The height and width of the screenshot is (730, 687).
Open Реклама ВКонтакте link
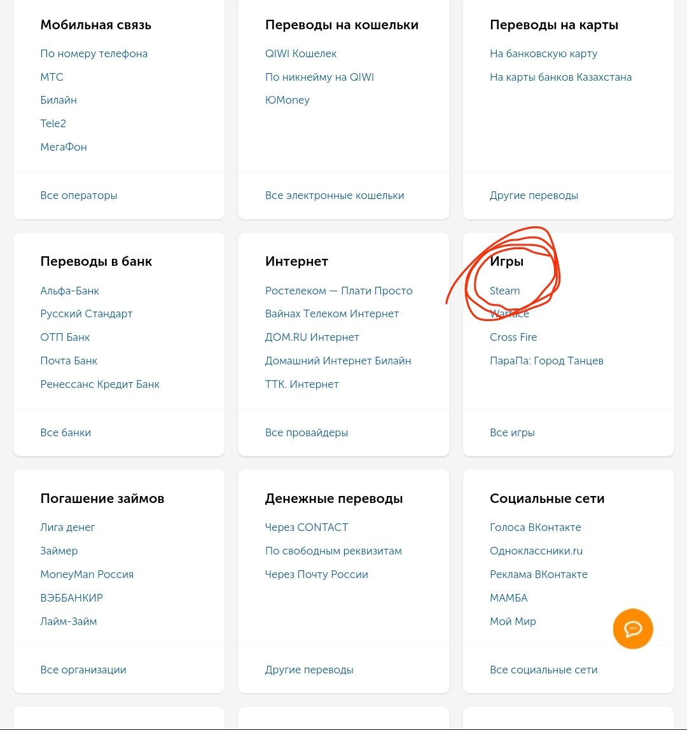538,574
